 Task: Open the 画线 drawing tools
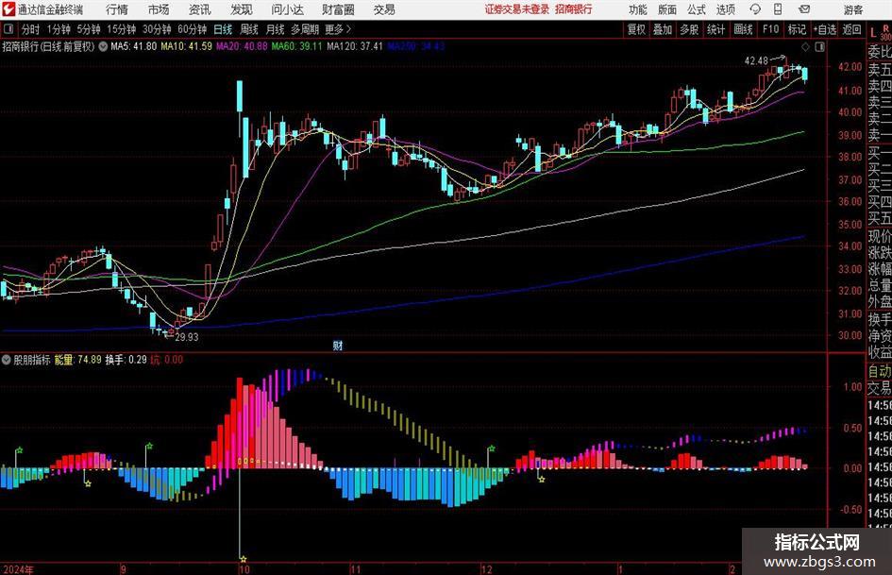[743, 29]
